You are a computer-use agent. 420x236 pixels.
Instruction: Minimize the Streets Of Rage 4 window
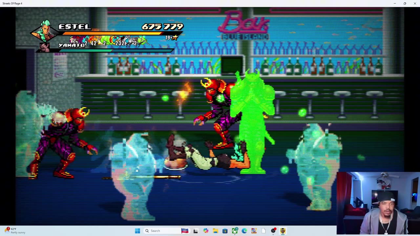coord(395,3)
